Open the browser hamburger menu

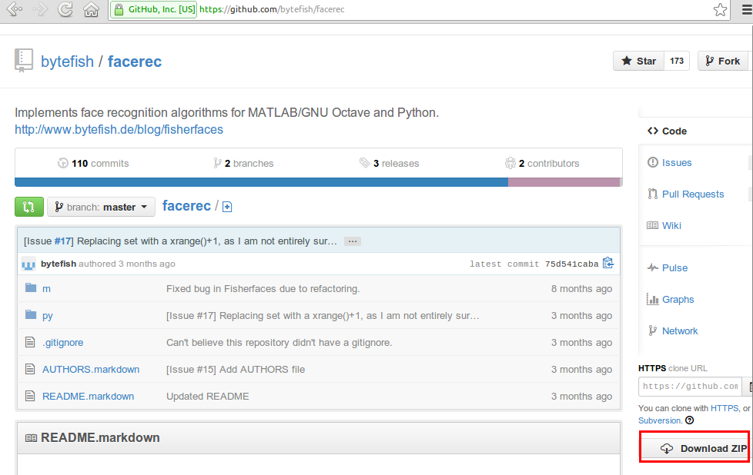click(747, 9)
